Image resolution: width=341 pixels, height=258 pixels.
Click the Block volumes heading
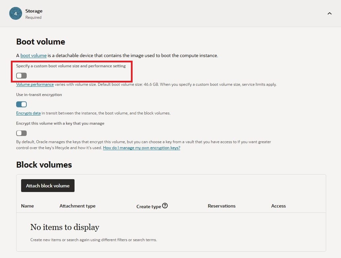44,165
